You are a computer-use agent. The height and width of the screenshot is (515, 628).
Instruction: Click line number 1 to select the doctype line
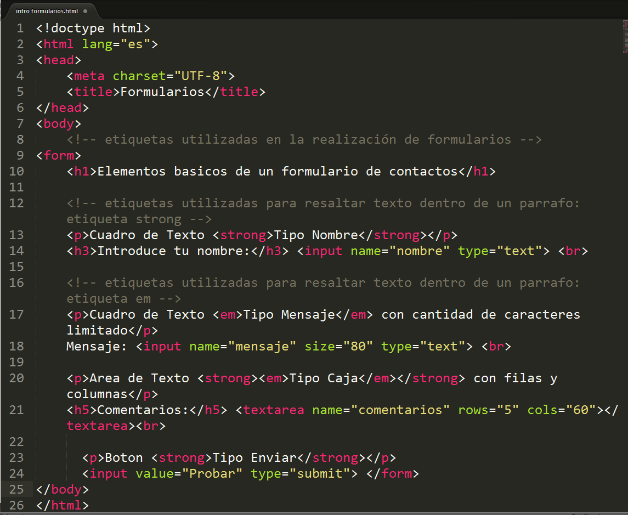[20, 28]
